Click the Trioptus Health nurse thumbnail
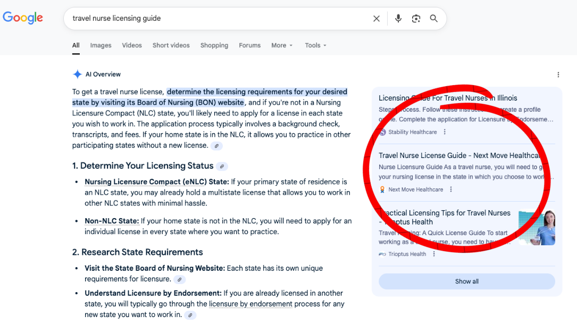Viewport: 577px width, 324px height. pyautogui.click(x=537, y=228)
